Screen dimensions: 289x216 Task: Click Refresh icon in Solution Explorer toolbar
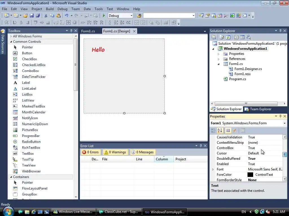click(x=228, y=37)
